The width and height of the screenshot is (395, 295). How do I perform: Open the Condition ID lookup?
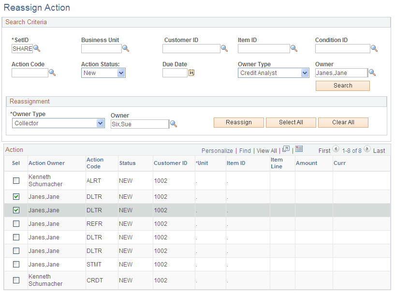(374, 48)
